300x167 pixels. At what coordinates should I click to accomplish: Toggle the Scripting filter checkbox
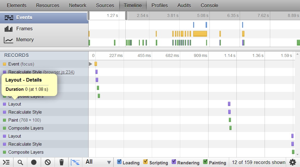pos(146,162)
